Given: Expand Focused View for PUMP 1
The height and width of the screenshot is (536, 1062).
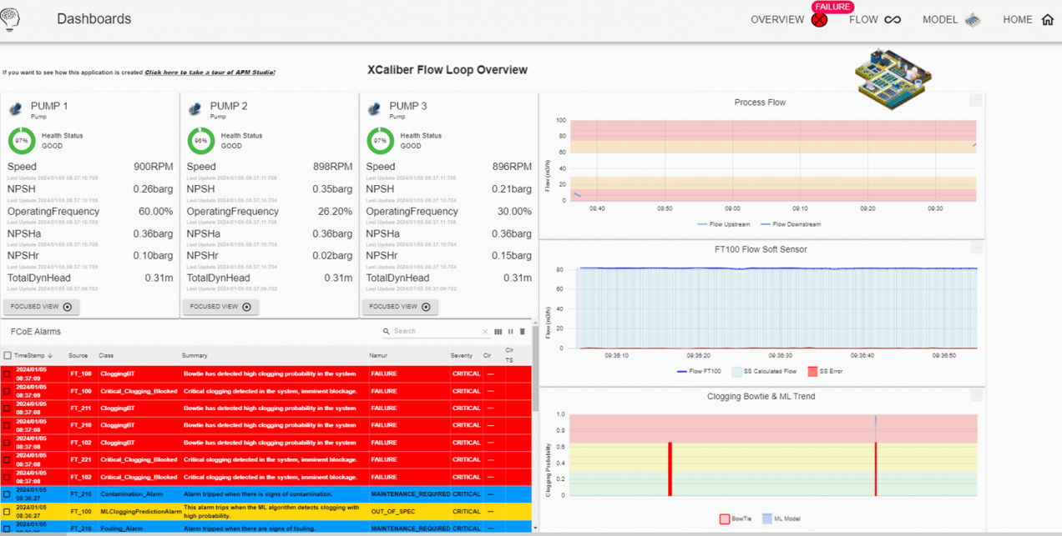Looking at the screenshot, I should point(41,306).
